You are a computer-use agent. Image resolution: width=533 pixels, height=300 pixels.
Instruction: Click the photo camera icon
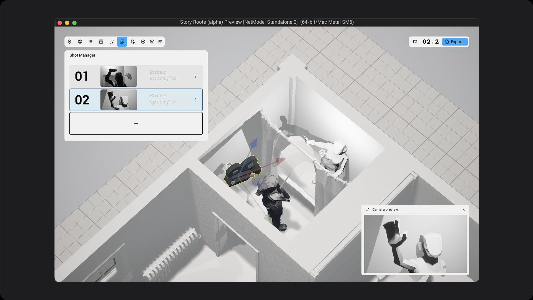pos(152,42)
